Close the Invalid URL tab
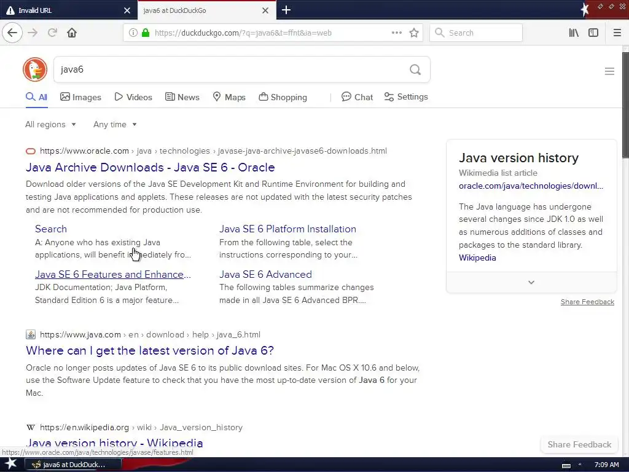Screen dimensions: 629x472 coord(127,10)
